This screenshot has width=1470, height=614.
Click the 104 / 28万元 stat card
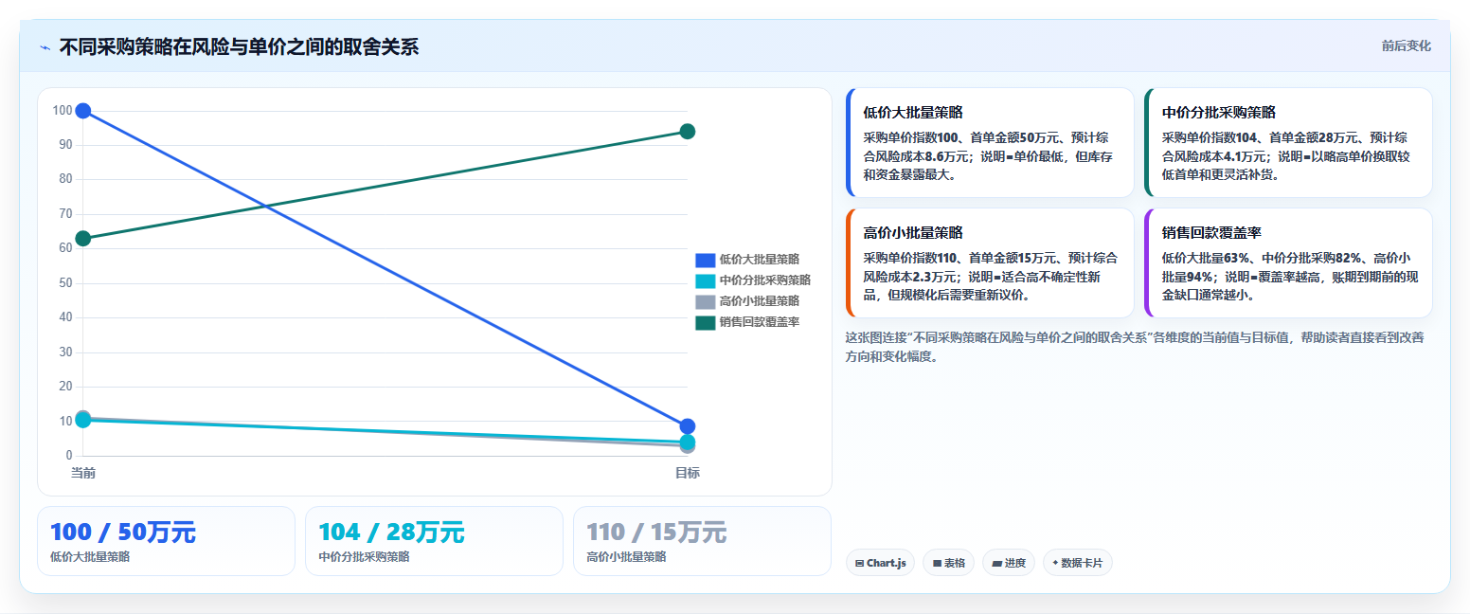tap(434, 541)
